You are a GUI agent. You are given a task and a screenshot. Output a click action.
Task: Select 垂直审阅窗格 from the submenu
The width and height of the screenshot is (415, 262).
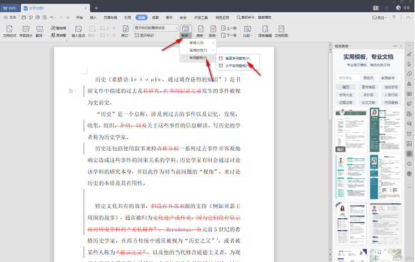pos(238,58)
